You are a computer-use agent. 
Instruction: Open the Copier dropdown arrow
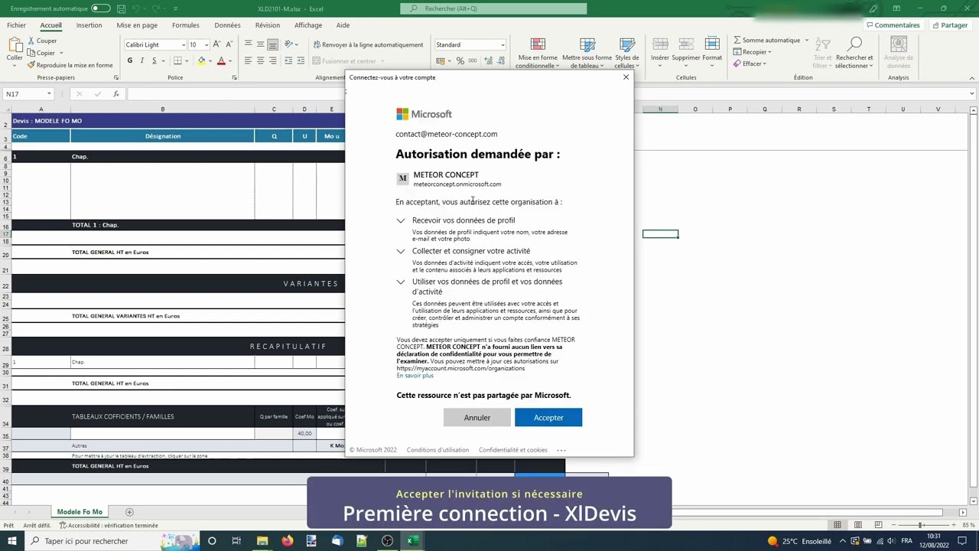tap(62, 53)
